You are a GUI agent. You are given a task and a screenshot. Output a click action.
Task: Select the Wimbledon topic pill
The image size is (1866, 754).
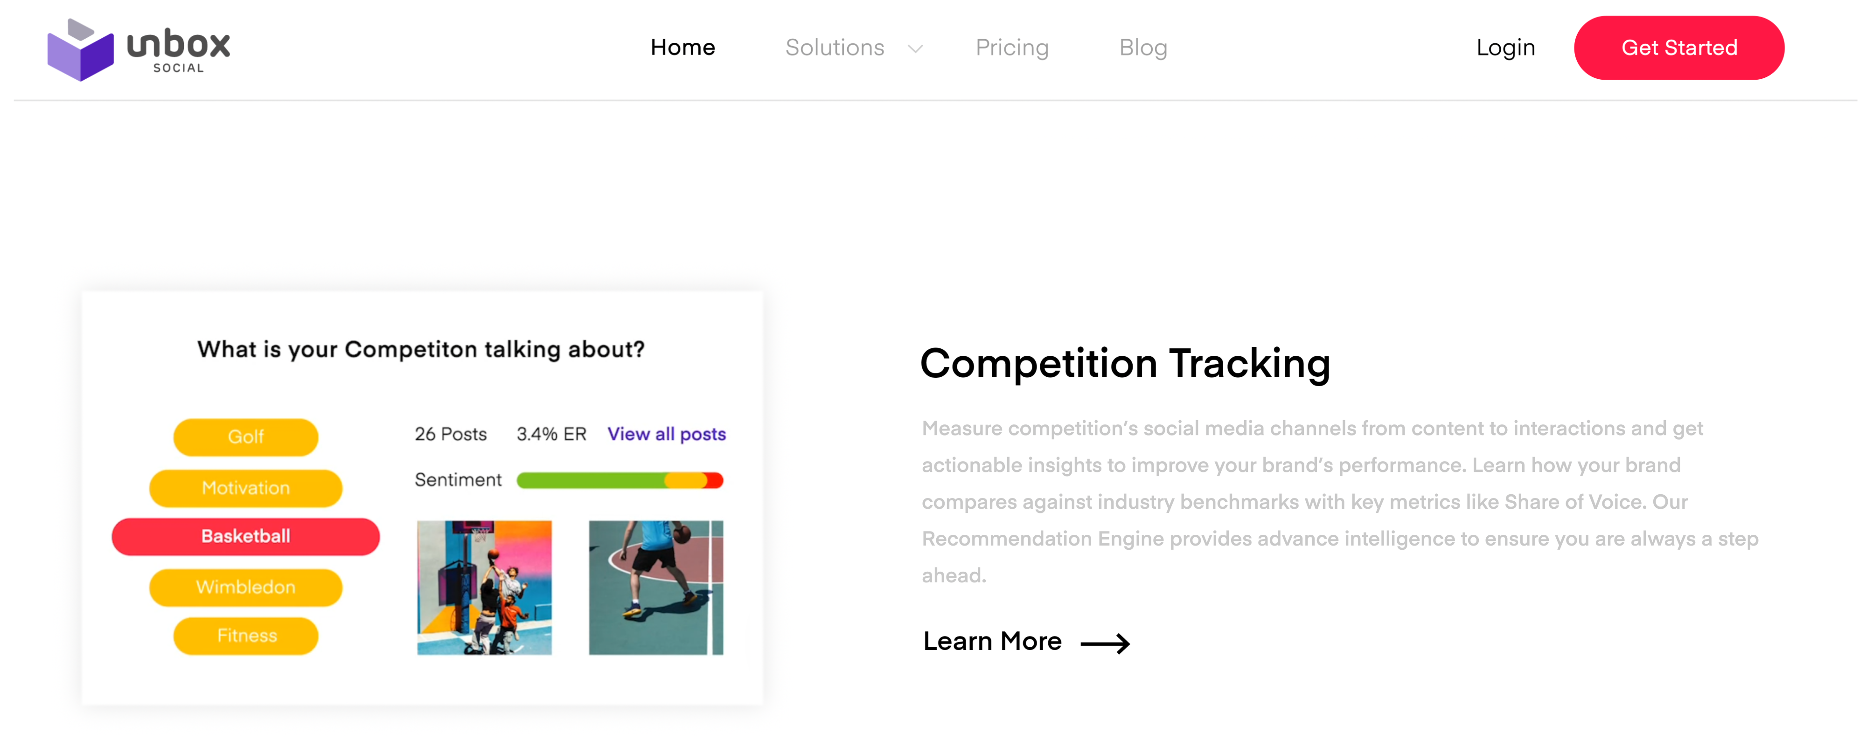[245, 587]
